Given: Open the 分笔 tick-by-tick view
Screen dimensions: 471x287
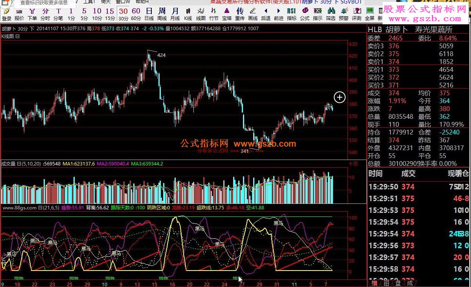Looking at the screenshot, I should [58, 15].
